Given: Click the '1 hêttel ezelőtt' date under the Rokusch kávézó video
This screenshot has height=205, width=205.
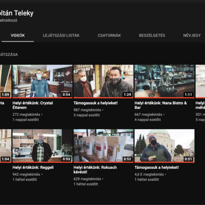Looking at the screenshot, I should [86, 184].
